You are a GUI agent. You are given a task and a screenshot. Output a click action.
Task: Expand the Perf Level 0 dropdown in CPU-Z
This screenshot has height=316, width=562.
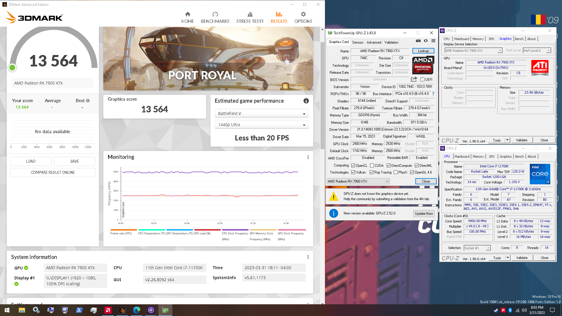(x=537, y=51)
